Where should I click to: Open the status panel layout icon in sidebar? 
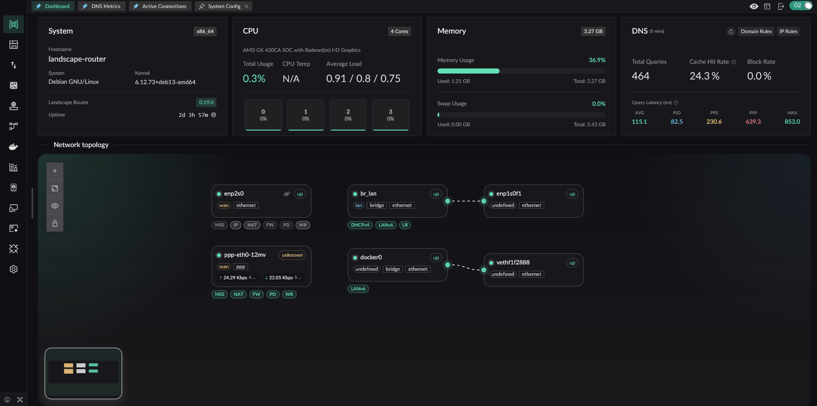pos(14,45)
